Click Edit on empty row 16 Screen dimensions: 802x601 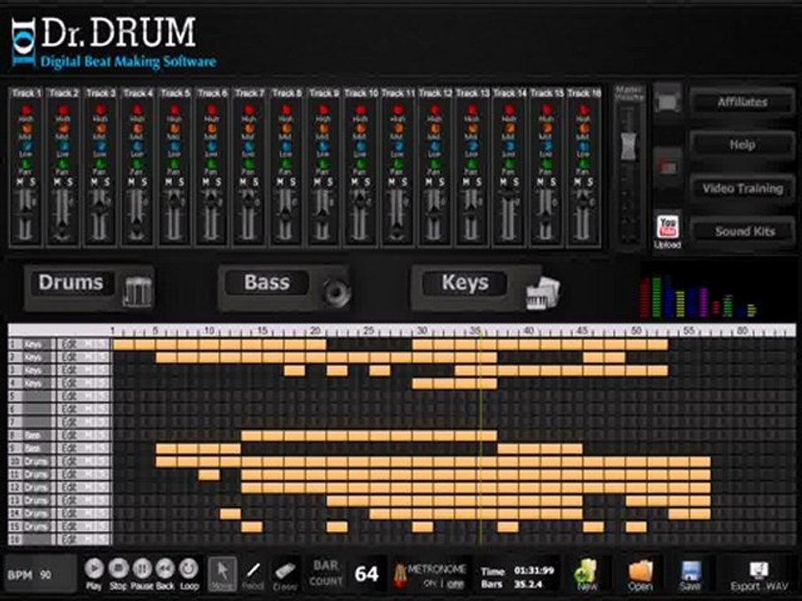coord(69,540)
